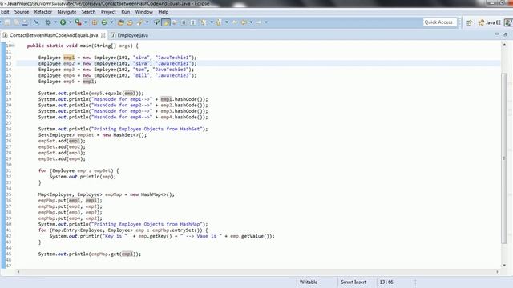The image size is (513, 288).
Task: Click the Previous Annotation icon
Action: (219, 22)
